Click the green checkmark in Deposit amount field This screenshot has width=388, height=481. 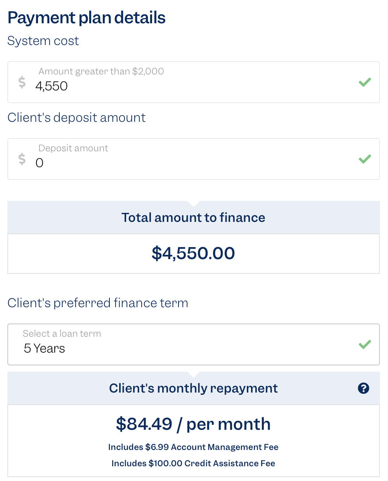[365, 159]
